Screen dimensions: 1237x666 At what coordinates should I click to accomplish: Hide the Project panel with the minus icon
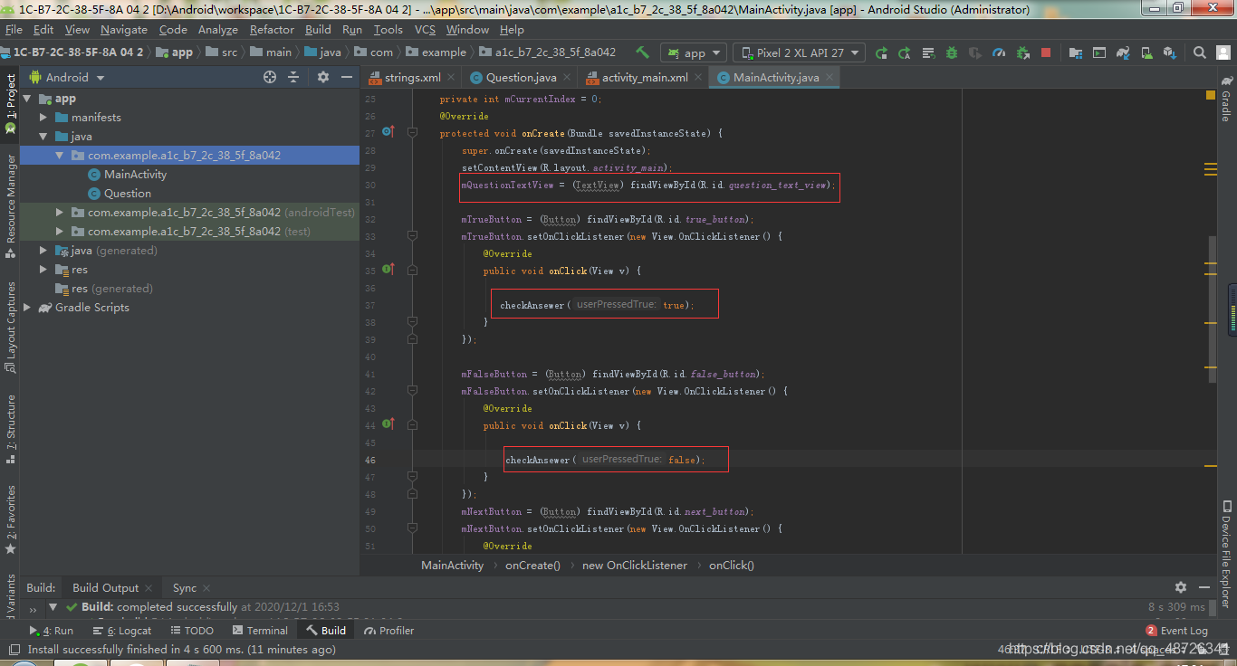[x=347, y=77]
